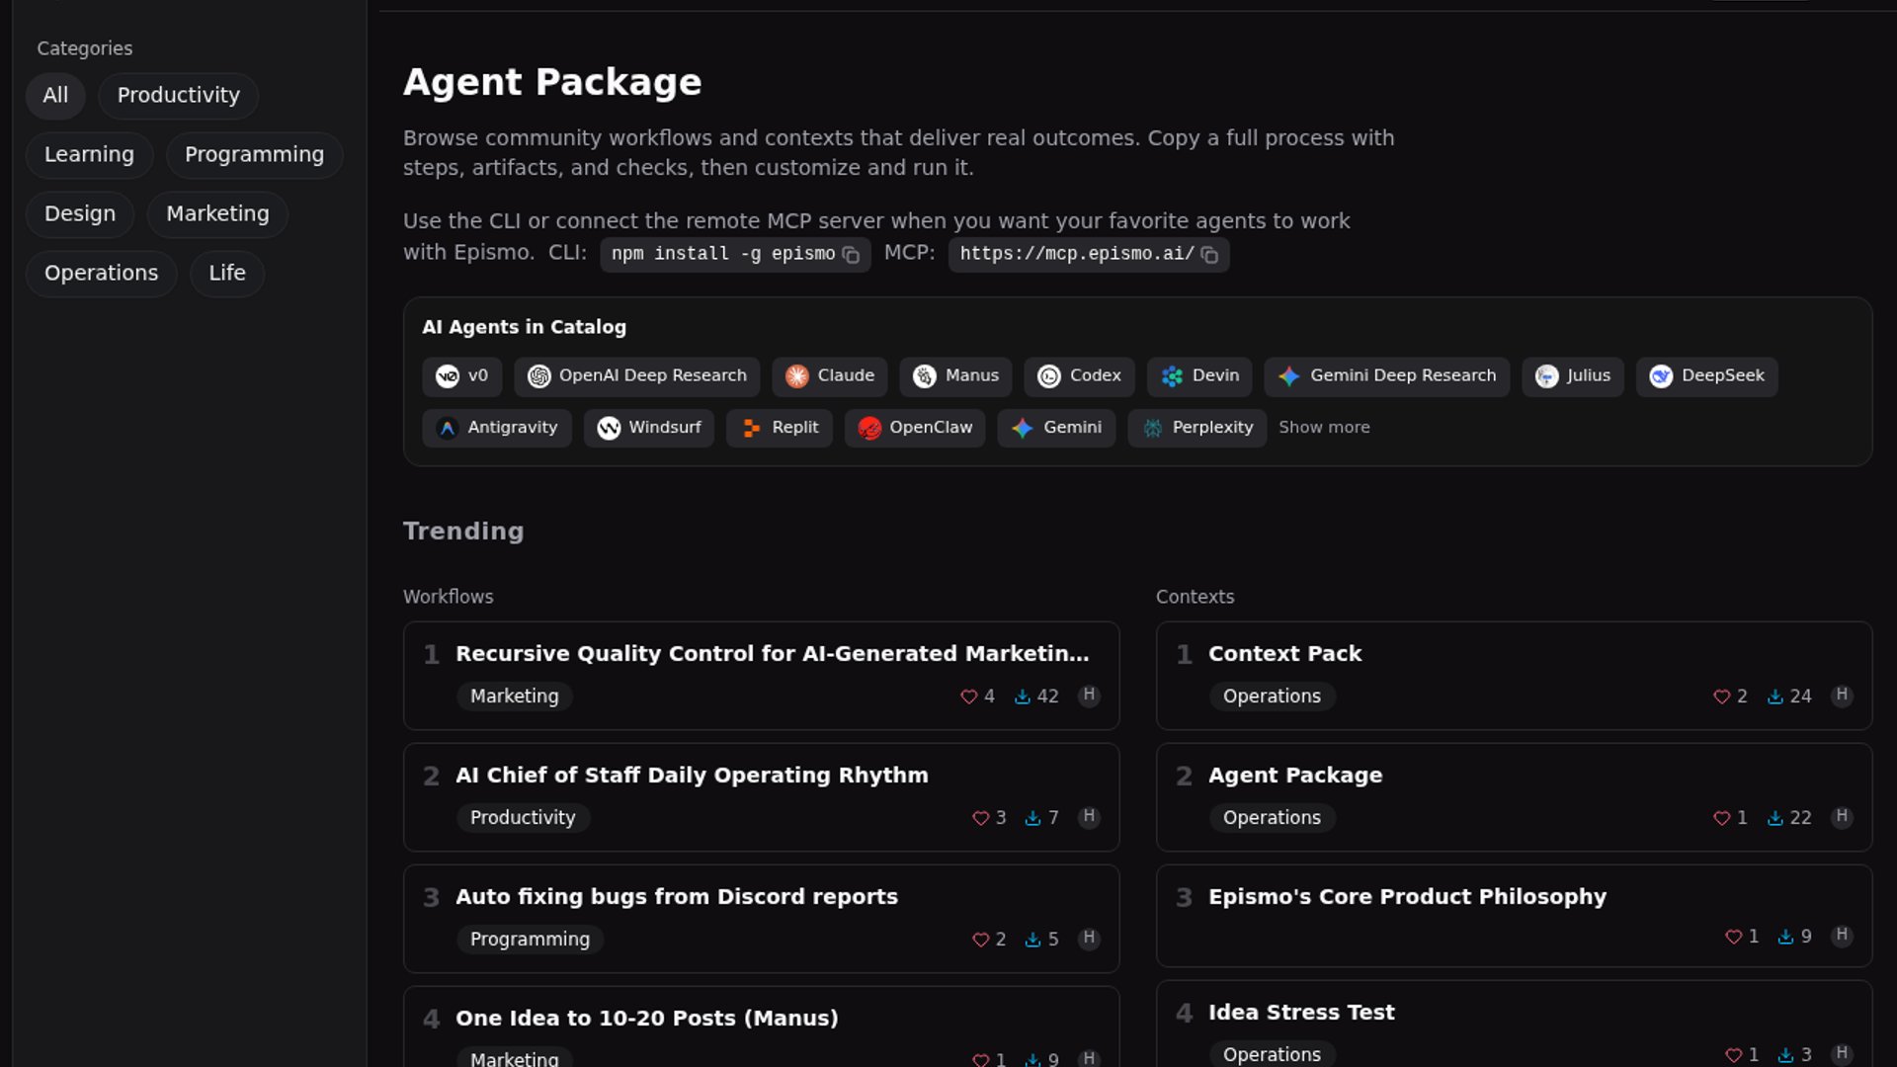Open the Idea Stress Test card
This screenshot has height=1067, width=1897.
tap(1301, 1013)
